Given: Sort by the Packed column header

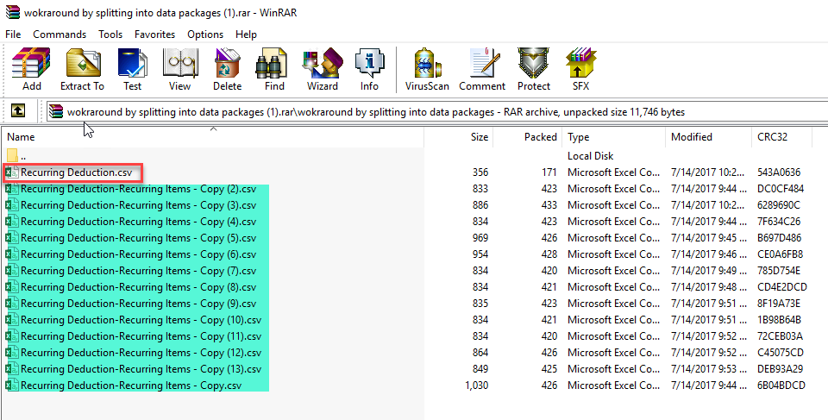Looking at the screenshot, I should (528, 137).
